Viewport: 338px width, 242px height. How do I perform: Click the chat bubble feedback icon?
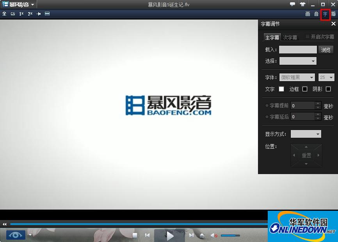click(x=292, y=4)
